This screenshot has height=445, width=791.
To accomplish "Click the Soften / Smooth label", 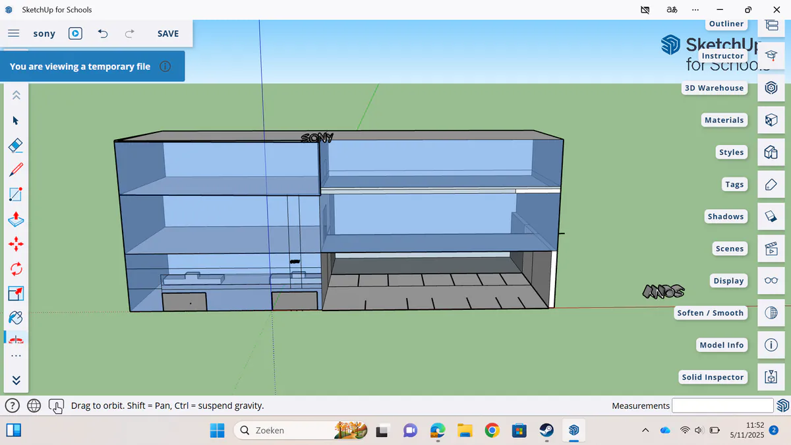I will point(711,313).
